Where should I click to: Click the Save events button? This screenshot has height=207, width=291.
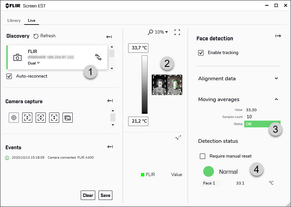[x=105, y=195]
